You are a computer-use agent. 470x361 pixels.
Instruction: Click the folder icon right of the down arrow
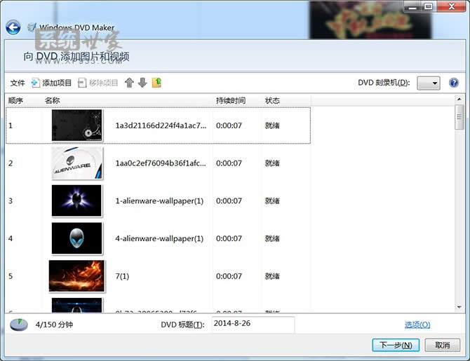[156, 83]
